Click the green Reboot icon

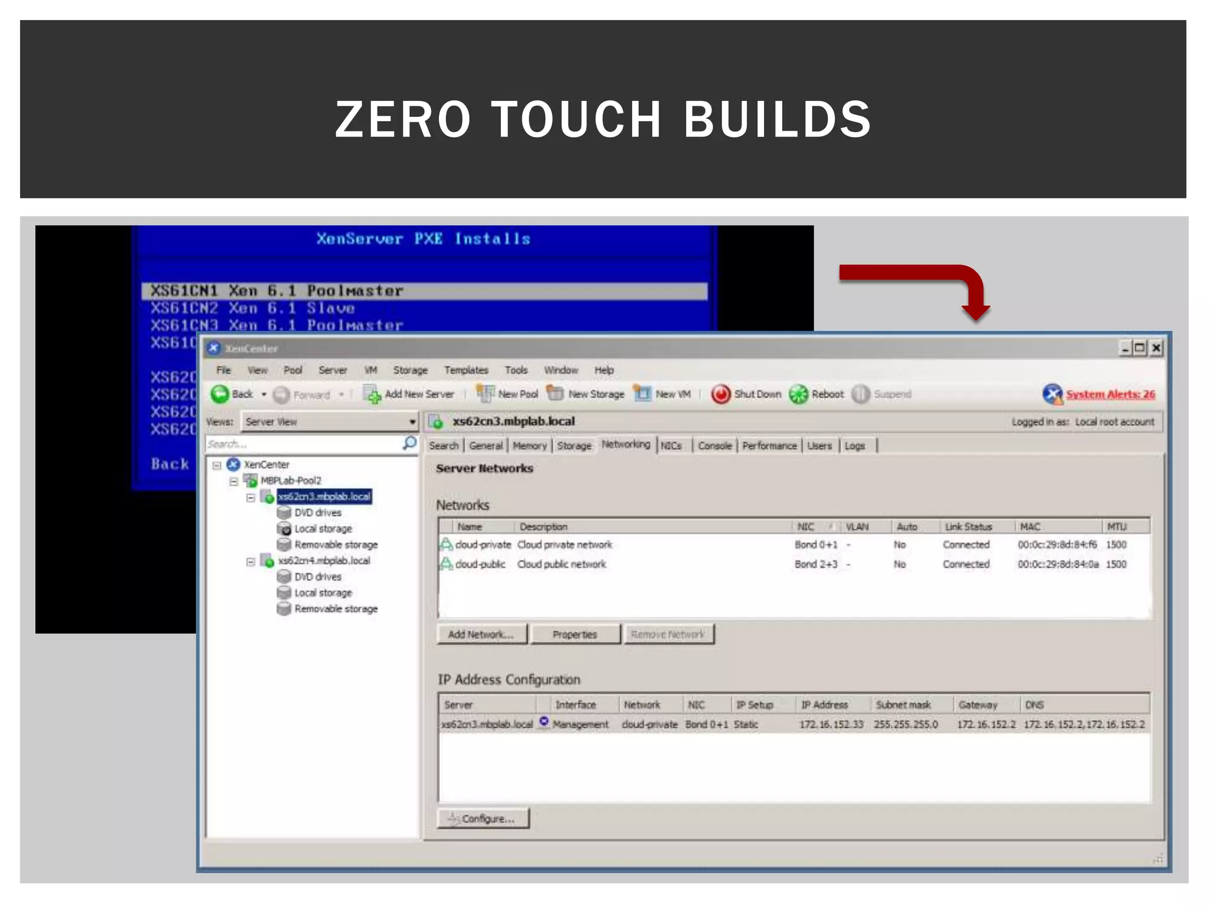(x=798, y=394)
